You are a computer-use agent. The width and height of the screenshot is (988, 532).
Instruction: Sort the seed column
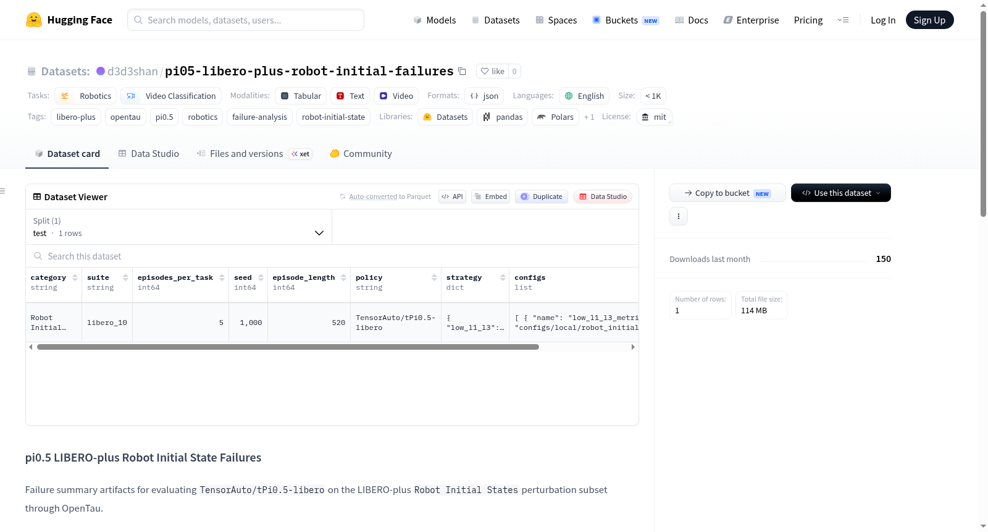[261, 277]
